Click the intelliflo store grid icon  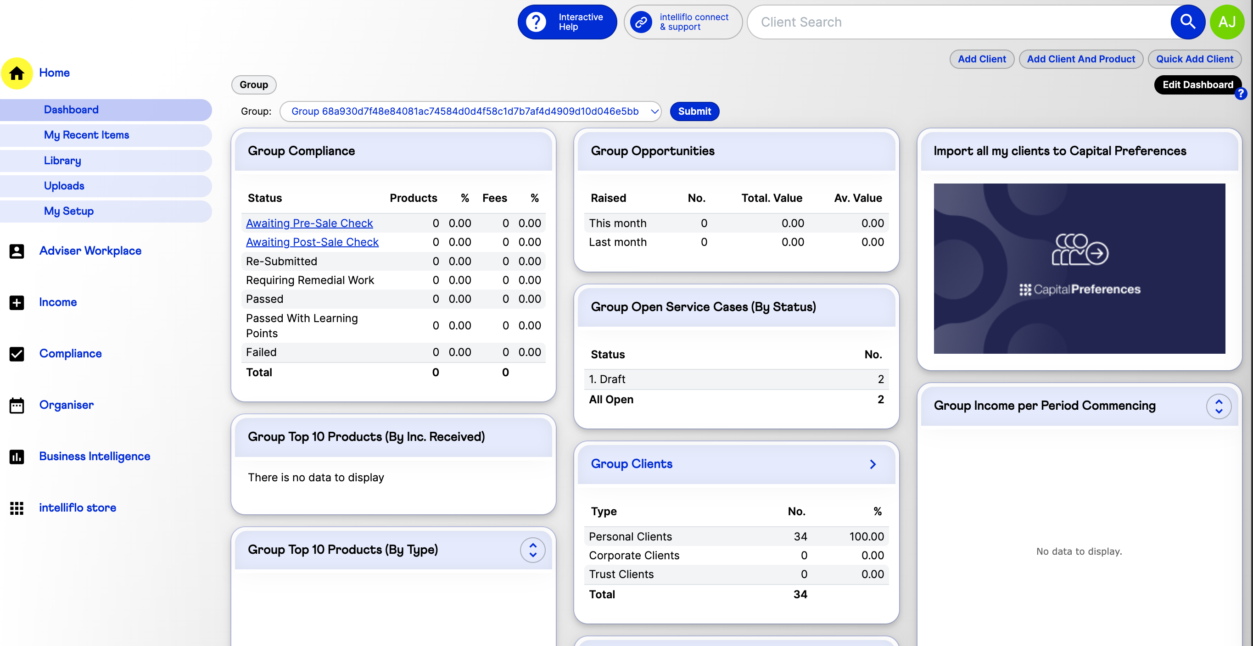(x=17, y=508)
